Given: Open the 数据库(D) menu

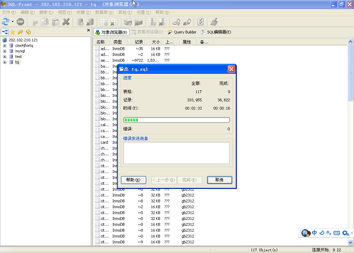Looking at the screenshot, I should pyautogui.click(x=104, y=12).
